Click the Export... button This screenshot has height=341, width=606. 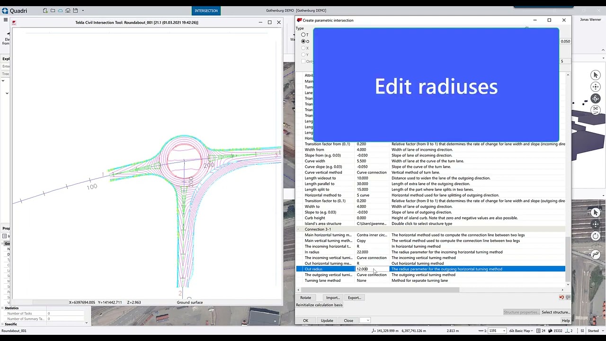point(354,297)
